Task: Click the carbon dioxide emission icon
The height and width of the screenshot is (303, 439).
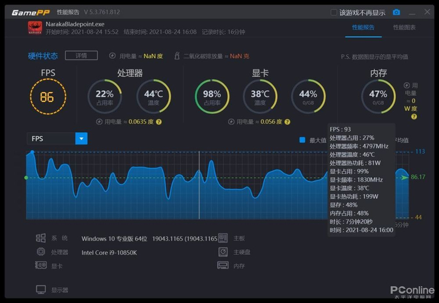Action: coord(177,56)
